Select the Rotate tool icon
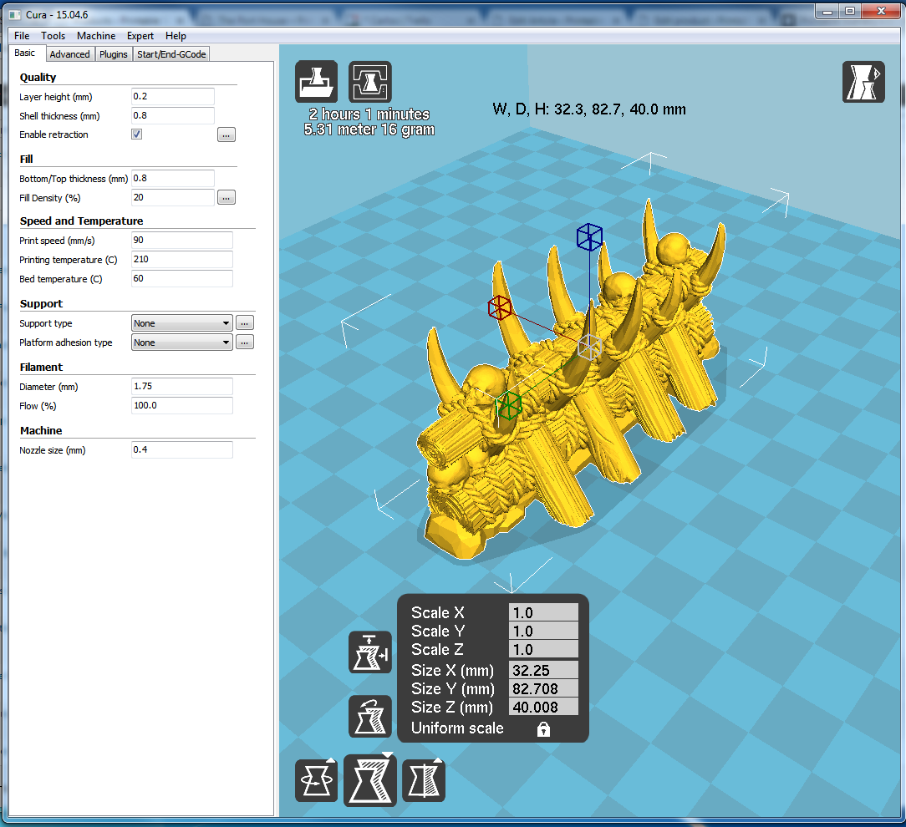Image resolution: width=906 pixels, height=827 pixels. click(317, 781)
